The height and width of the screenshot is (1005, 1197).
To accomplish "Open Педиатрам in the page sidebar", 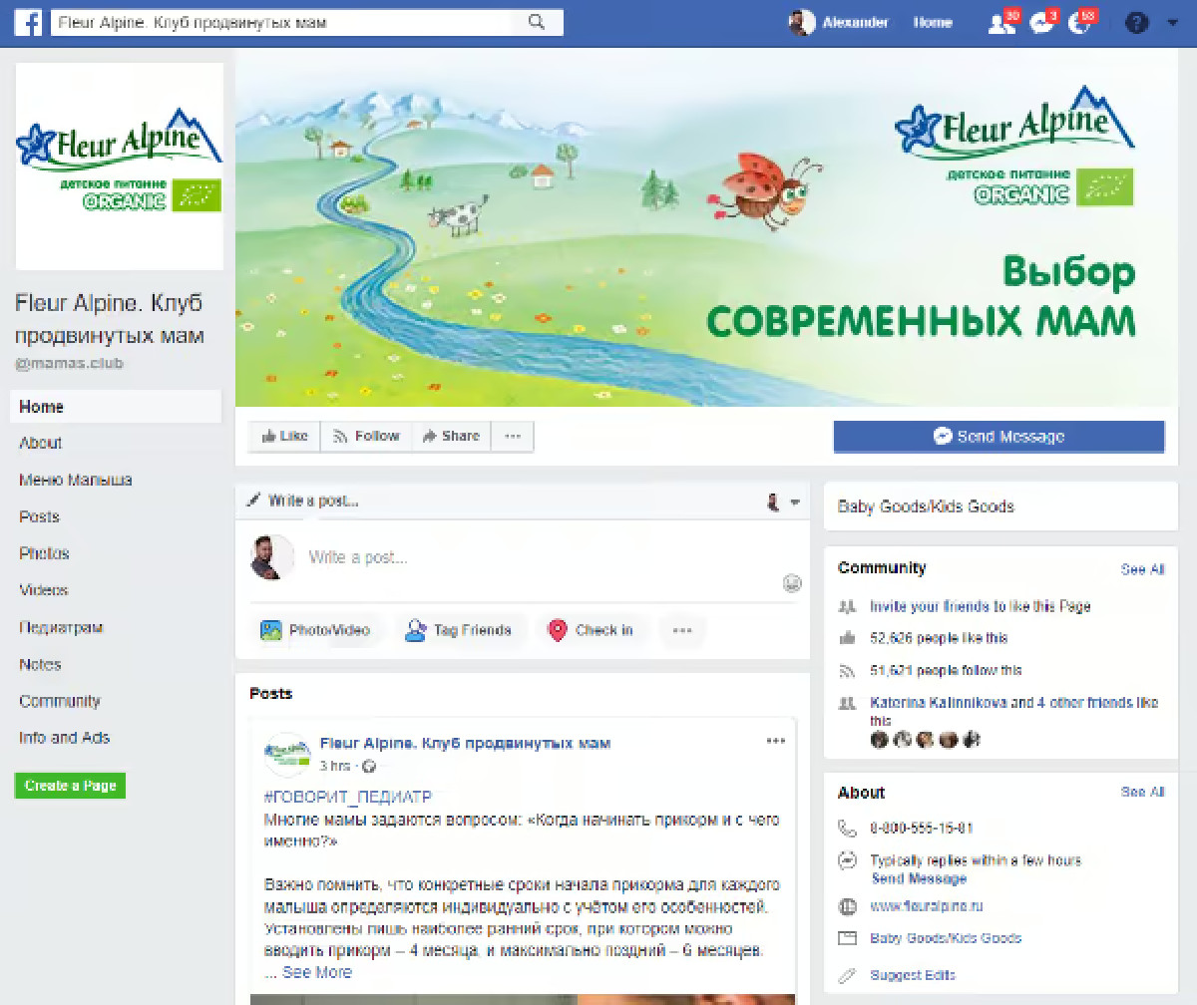I will click(x=61, y=627).
